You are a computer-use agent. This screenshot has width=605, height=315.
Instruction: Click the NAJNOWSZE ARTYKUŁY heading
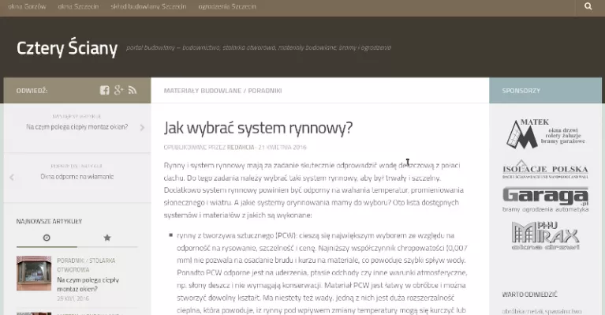click(49, 221)
